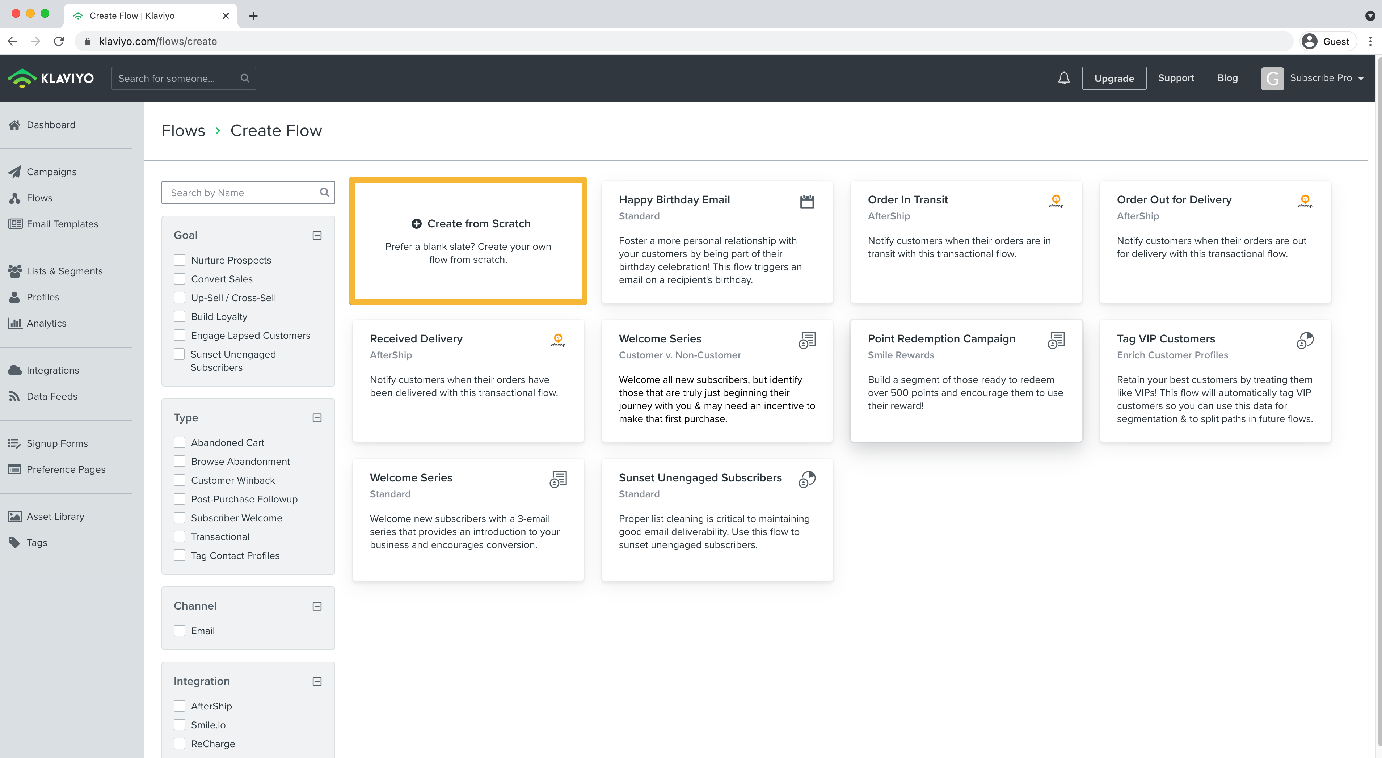Check the Convert Sales goal filter
Image resolution: width=1382 pixels, height=758 pixels.
coord(180,279)
